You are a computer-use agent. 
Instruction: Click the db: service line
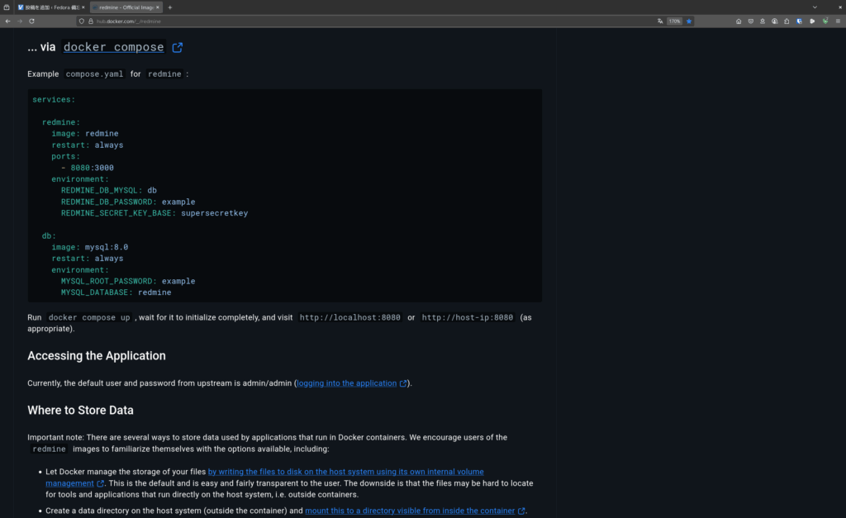(x=49, y=235)
